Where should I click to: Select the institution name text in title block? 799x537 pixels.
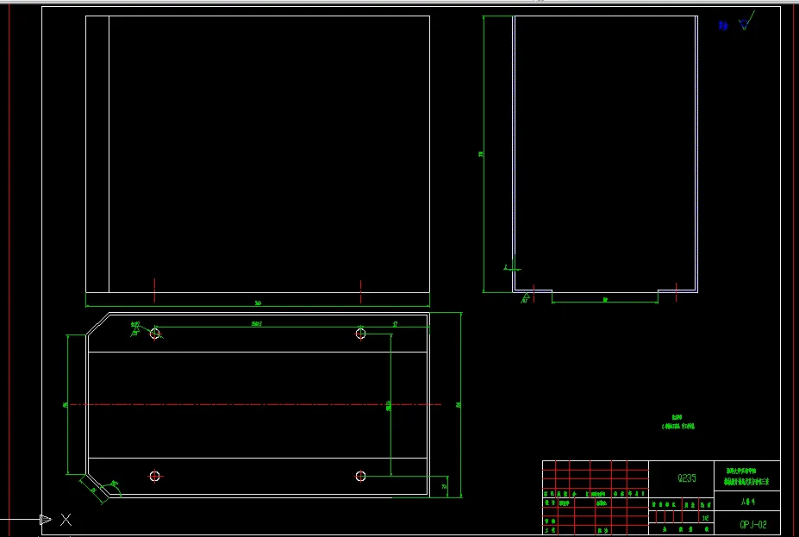pyautogui.click(x=747, y=476)
